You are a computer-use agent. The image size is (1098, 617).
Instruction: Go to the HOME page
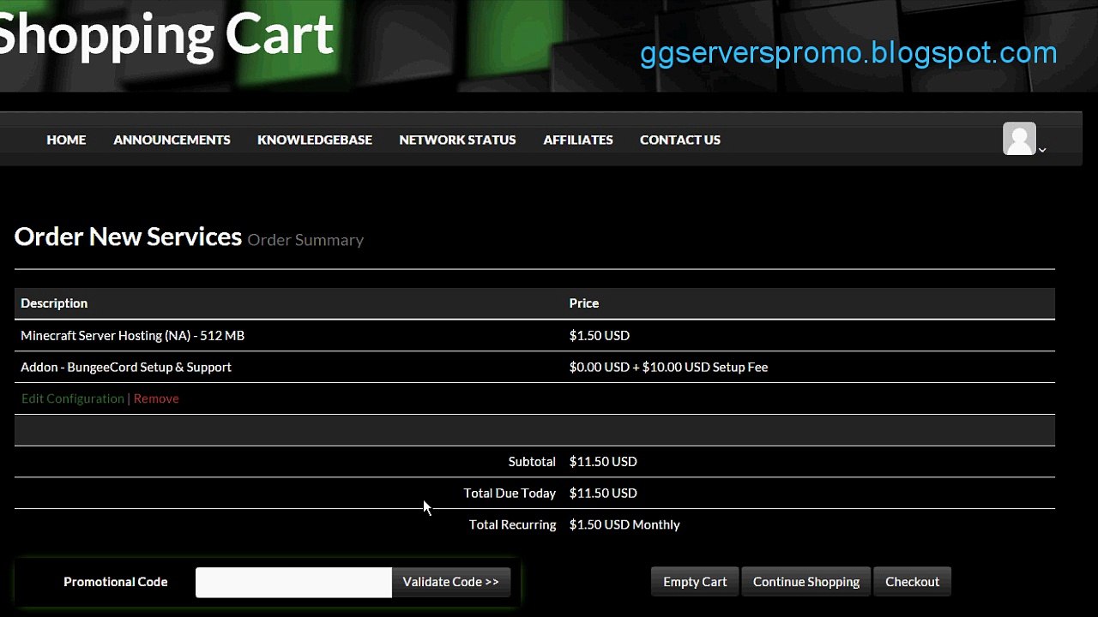coord(66,140)
